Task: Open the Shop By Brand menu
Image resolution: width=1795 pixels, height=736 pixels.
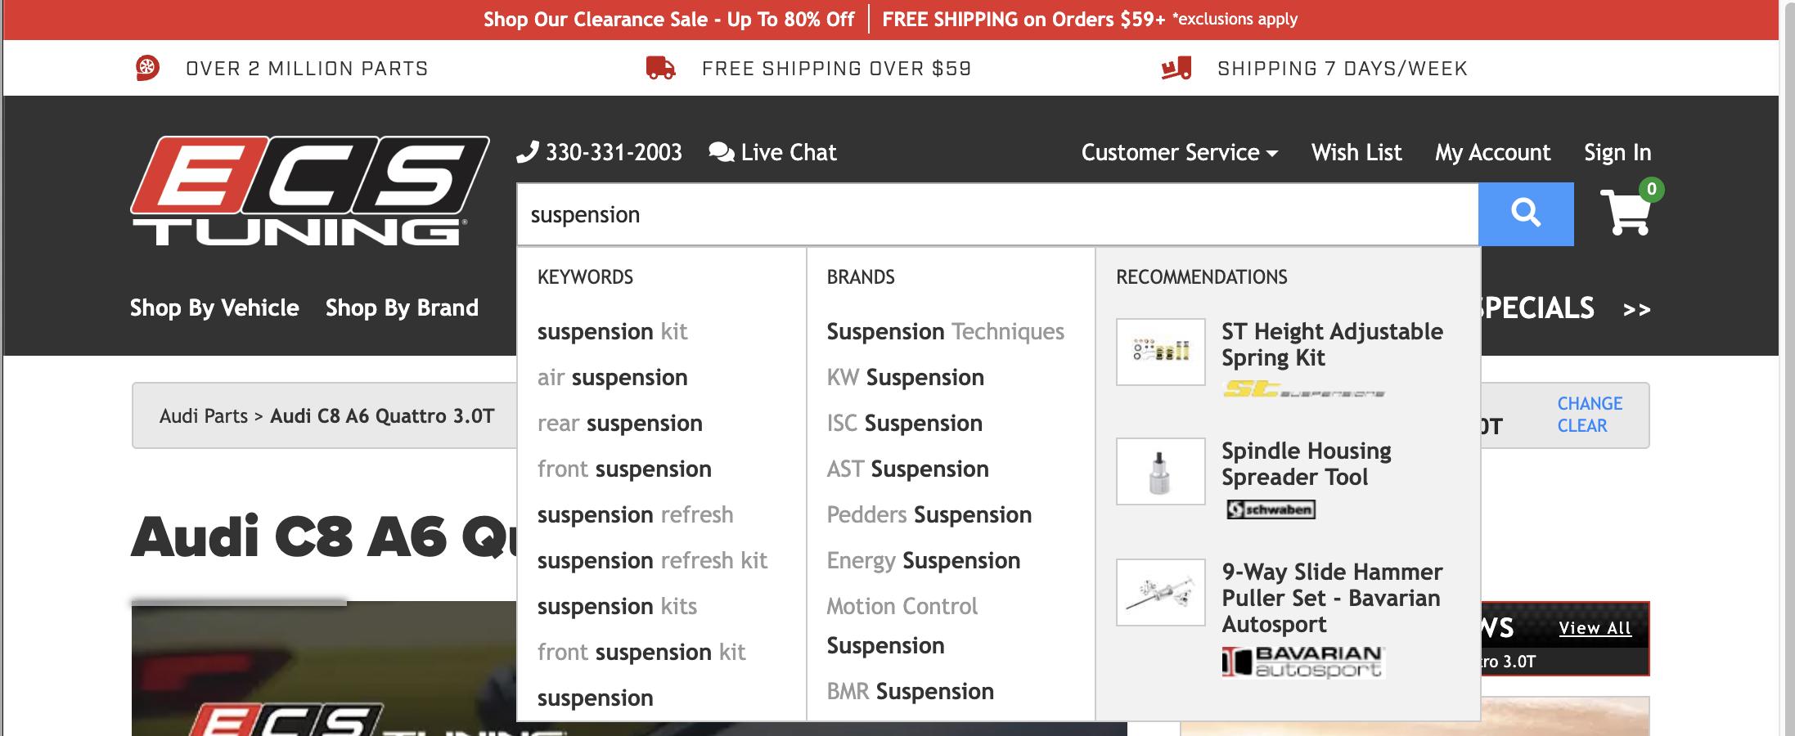Action: pos(401,307)
